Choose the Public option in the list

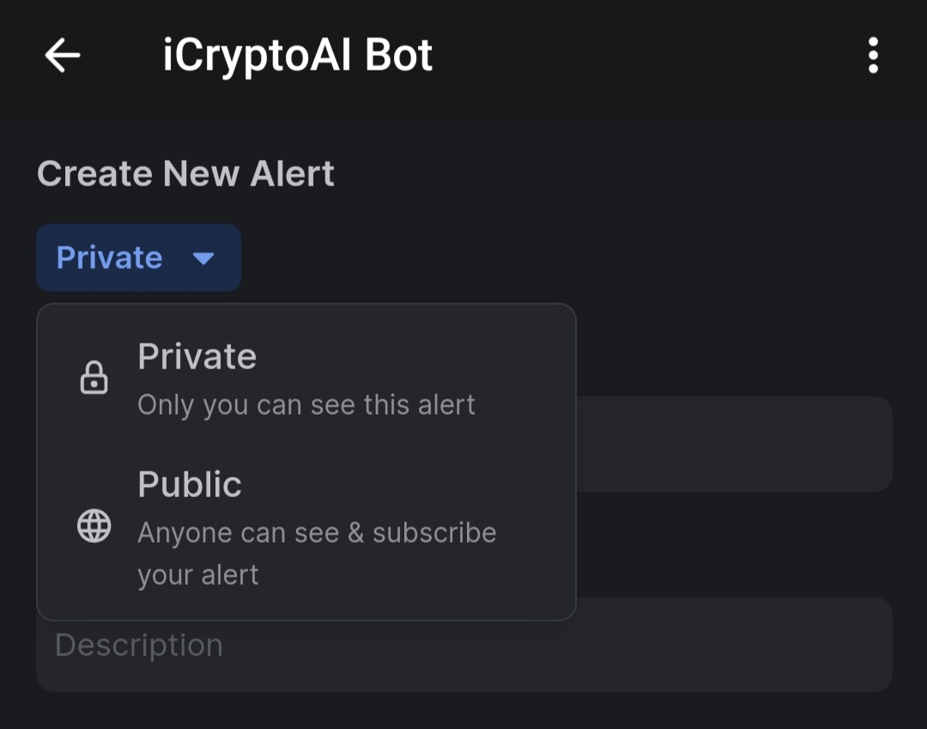point(306,525)
